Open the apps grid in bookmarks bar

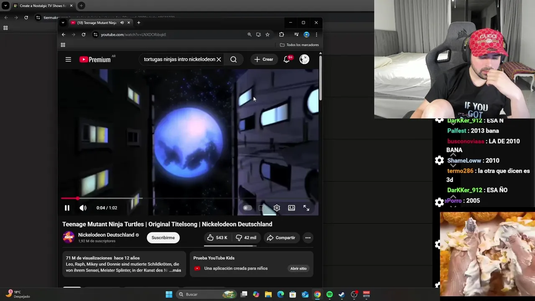pos(63,45)
